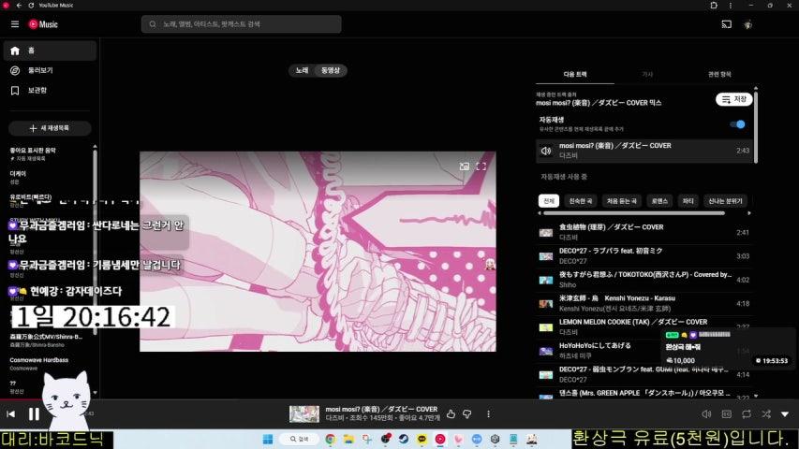799x449 pixels.
Task: Open File Explorer from the taskbar
Action: coord(348,439)
